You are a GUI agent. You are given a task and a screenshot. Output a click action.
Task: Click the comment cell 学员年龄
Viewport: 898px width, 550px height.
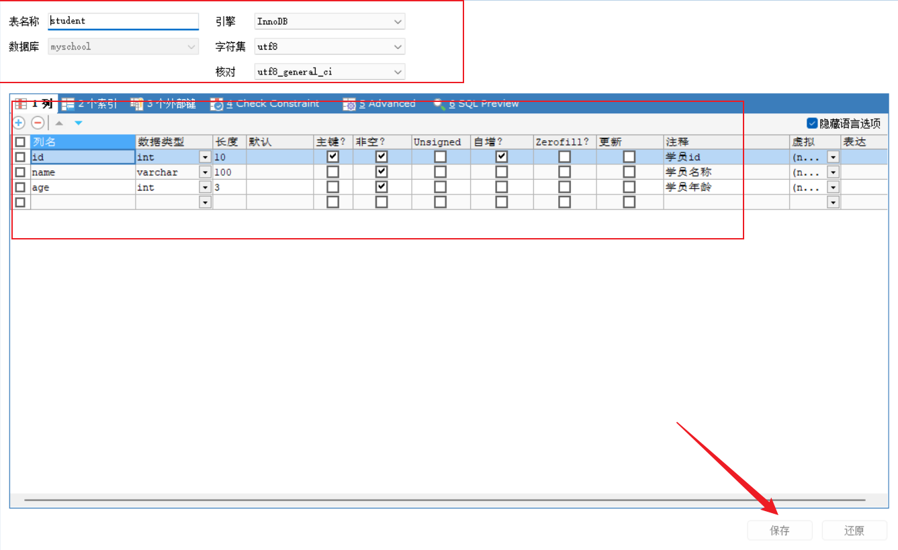(x=726, y=187)
